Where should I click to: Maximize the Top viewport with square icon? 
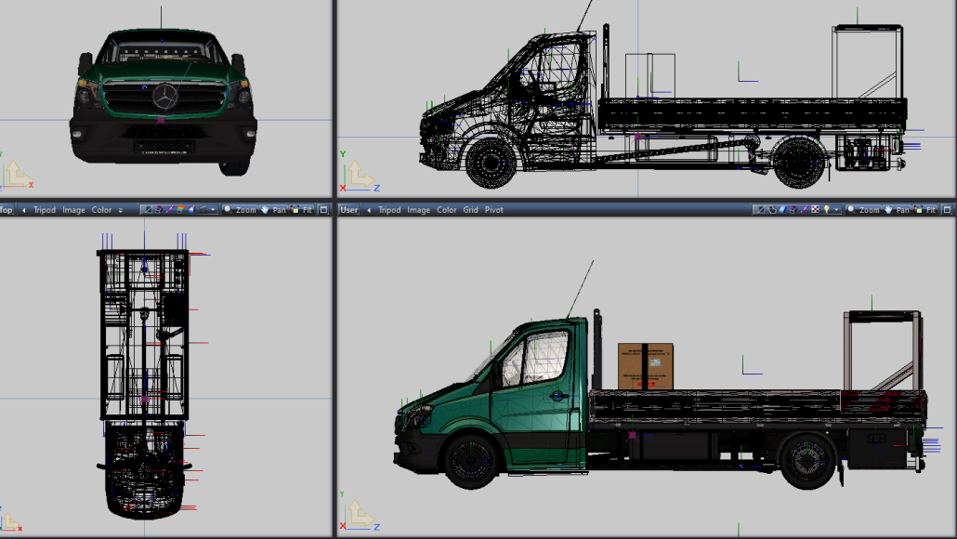323,210
